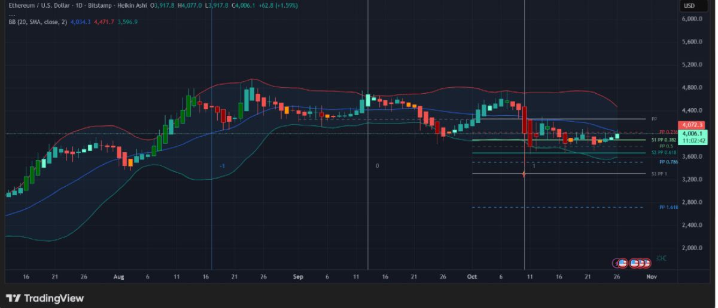Click the Sep label on time axis
Screen dimensions: 718x308
tap(299, 278)
